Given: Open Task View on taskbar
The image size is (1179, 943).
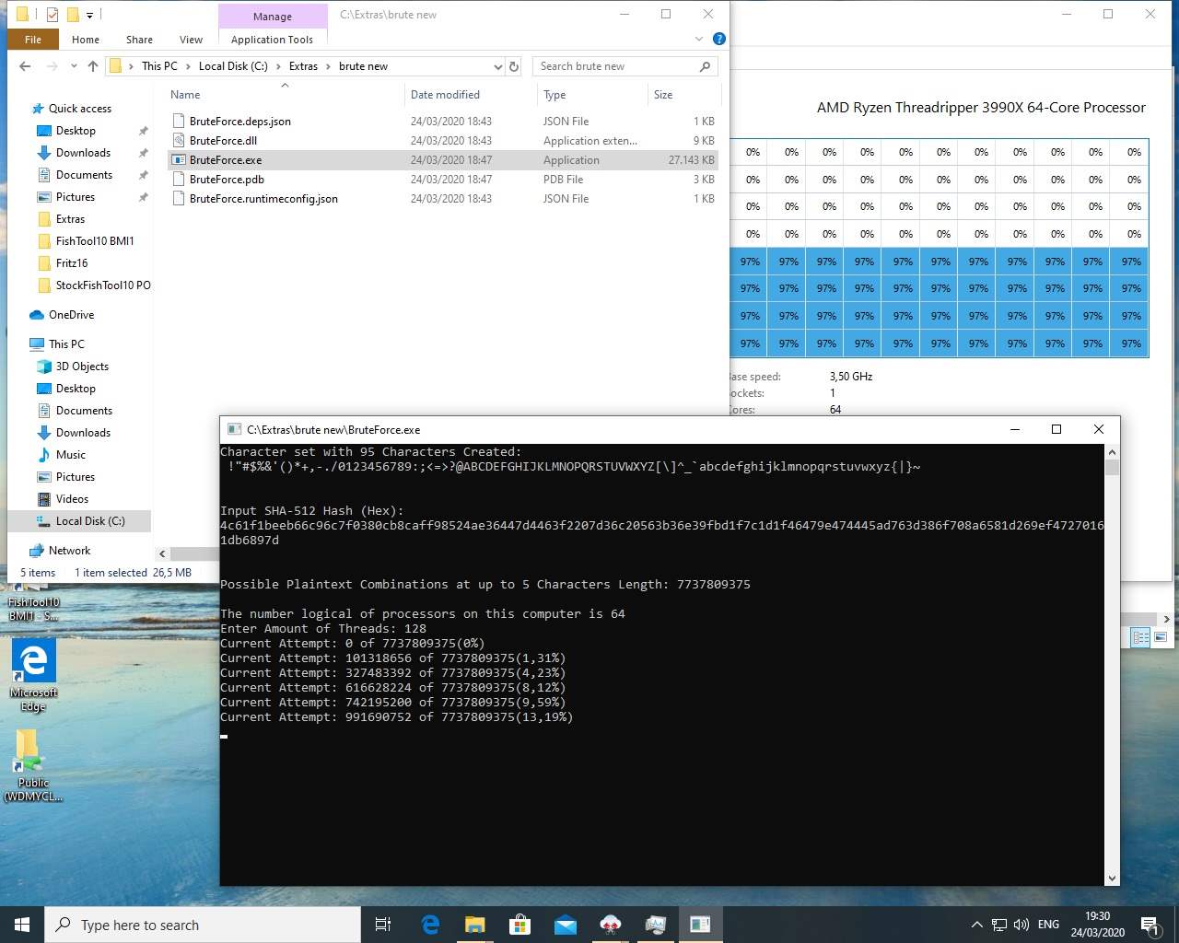Looking at the screenshot, I should [383, 924].
